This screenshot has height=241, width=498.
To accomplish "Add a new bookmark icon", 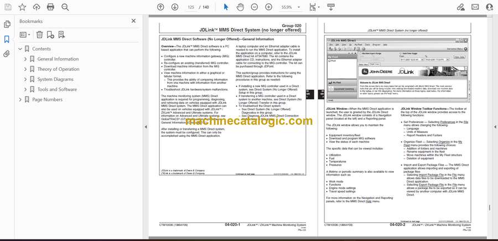I will [50, 35].
